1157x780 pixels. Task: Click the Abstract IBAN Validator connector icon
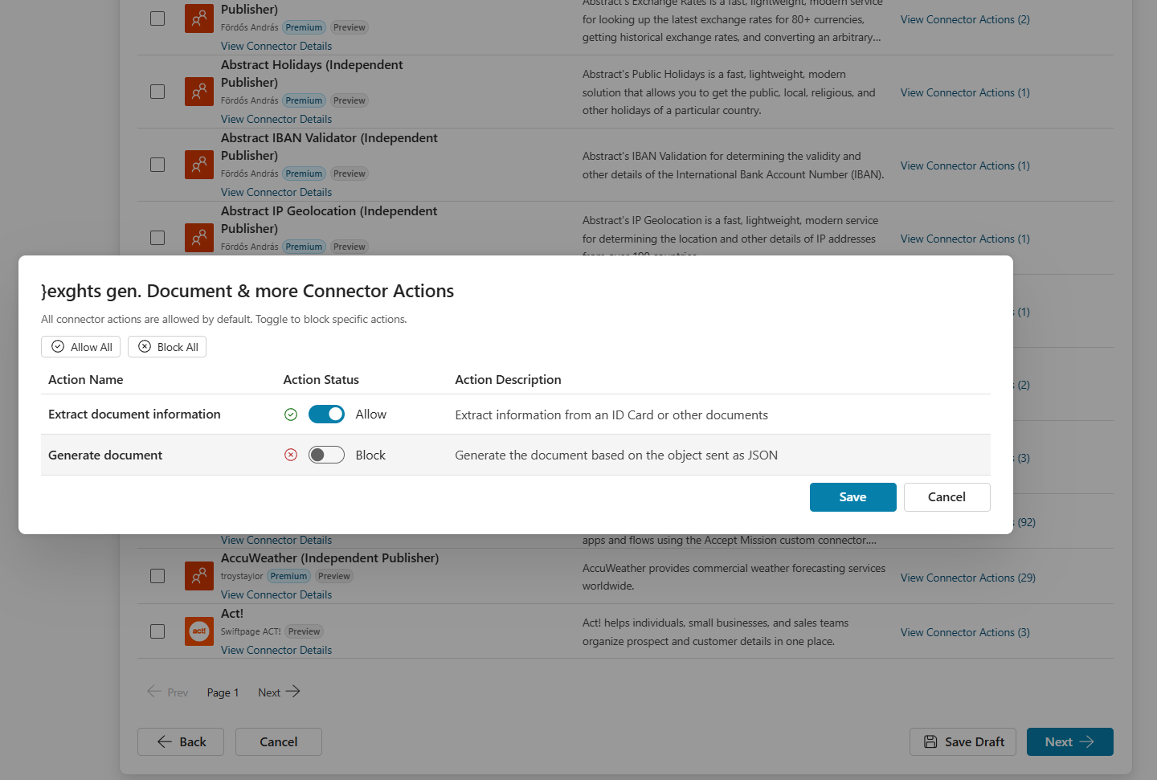199,165
